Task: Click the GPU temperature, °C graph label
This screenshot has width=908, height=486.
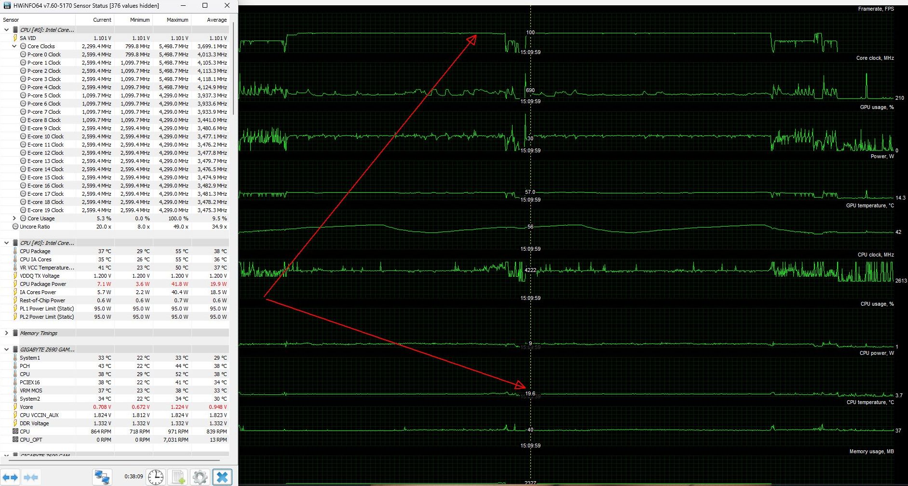Action: 870,205
